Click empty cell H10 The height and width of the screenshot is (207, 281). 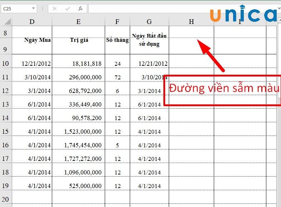[191, 61]
